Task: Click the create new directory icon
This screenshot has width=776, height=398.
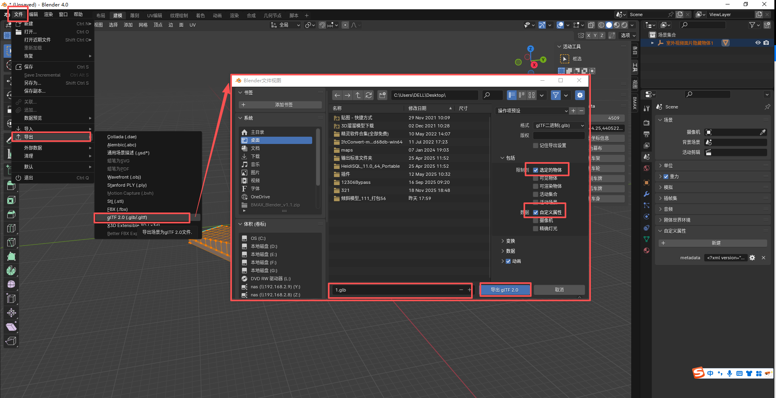Action: tap(382, 95)
